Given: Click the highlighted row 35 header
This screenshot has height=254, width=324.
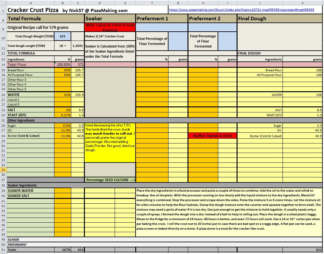Looking at the screenshot, I should (x=3, y=170).
